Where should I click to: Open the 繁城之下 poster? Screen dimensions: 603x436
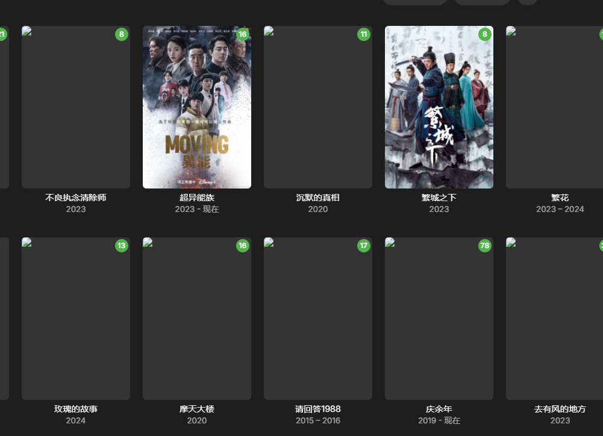pyautogui.click(x=439, y=107)
